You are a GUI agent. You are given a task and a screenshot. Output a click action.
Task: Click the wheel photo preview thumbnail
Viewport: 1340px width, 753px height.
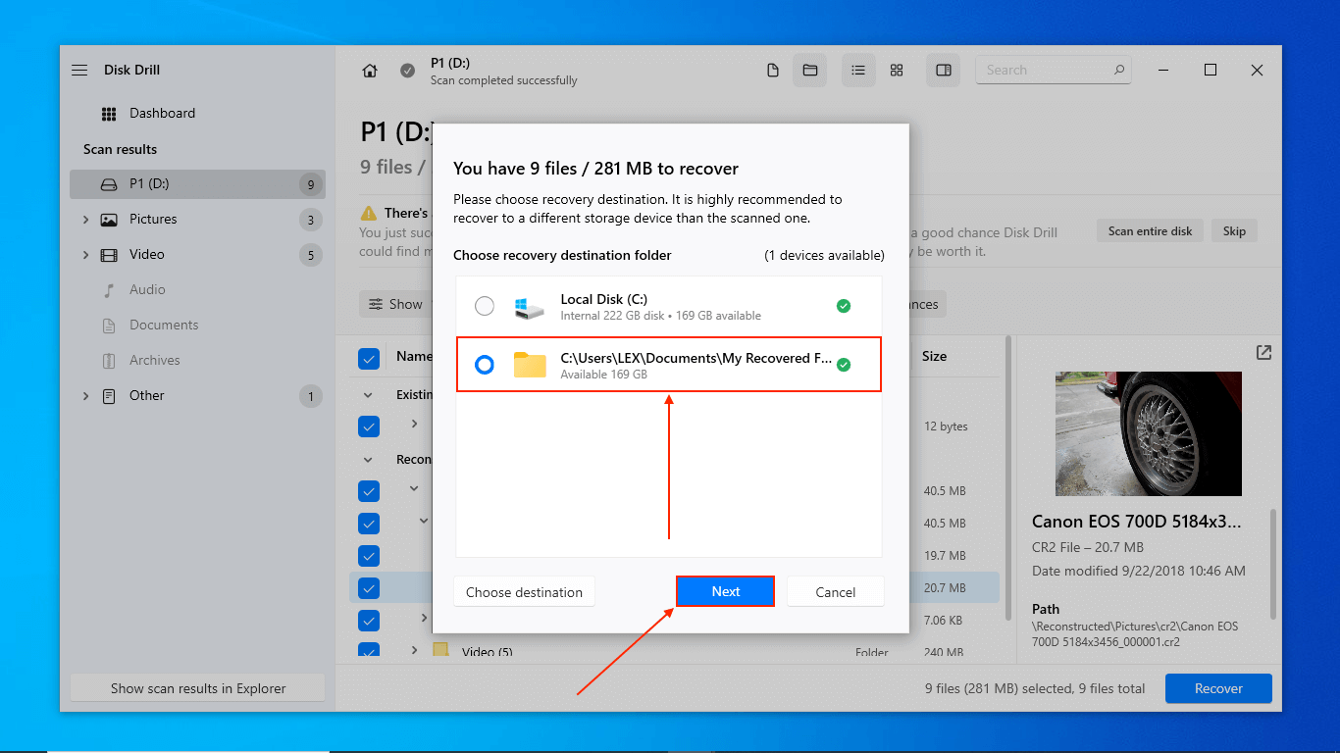point(1148,433)
